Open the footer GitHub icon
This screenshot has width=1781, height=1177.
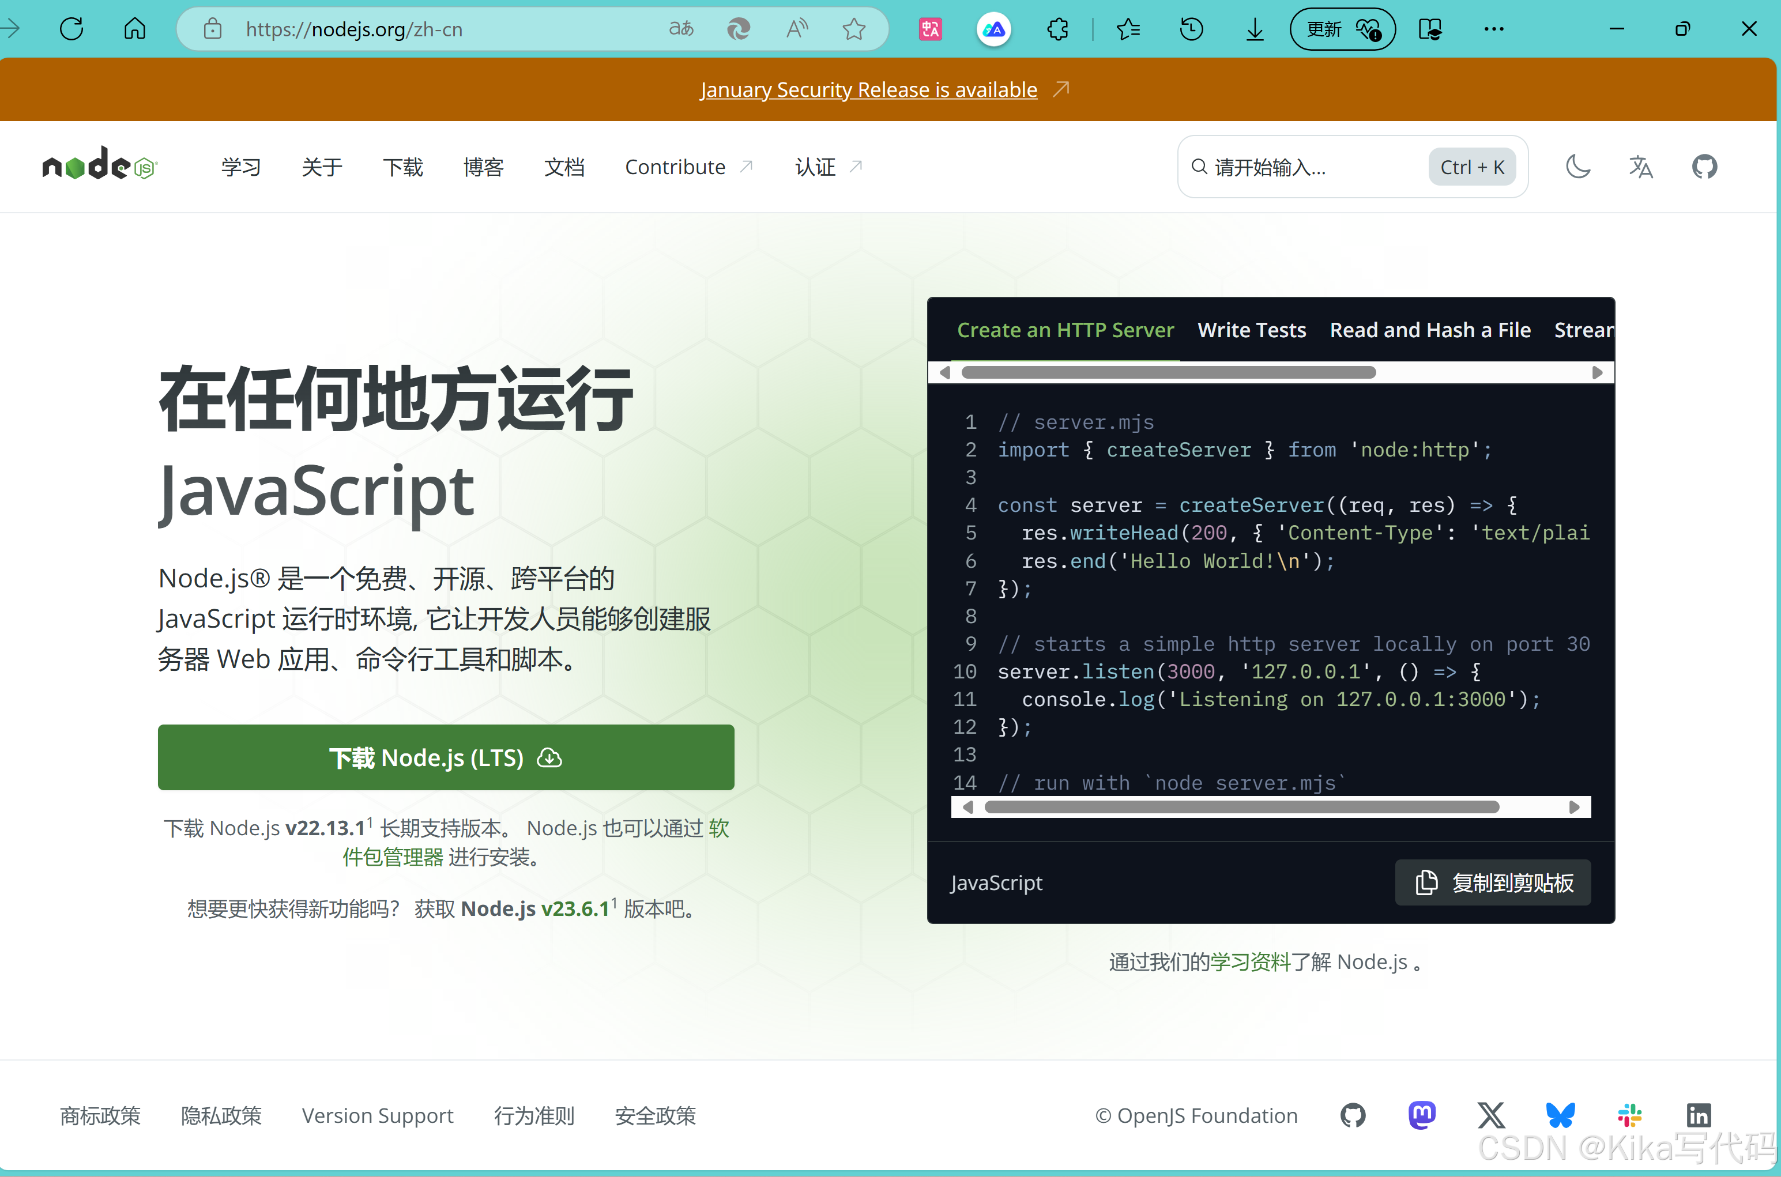coord(1352,1115)
